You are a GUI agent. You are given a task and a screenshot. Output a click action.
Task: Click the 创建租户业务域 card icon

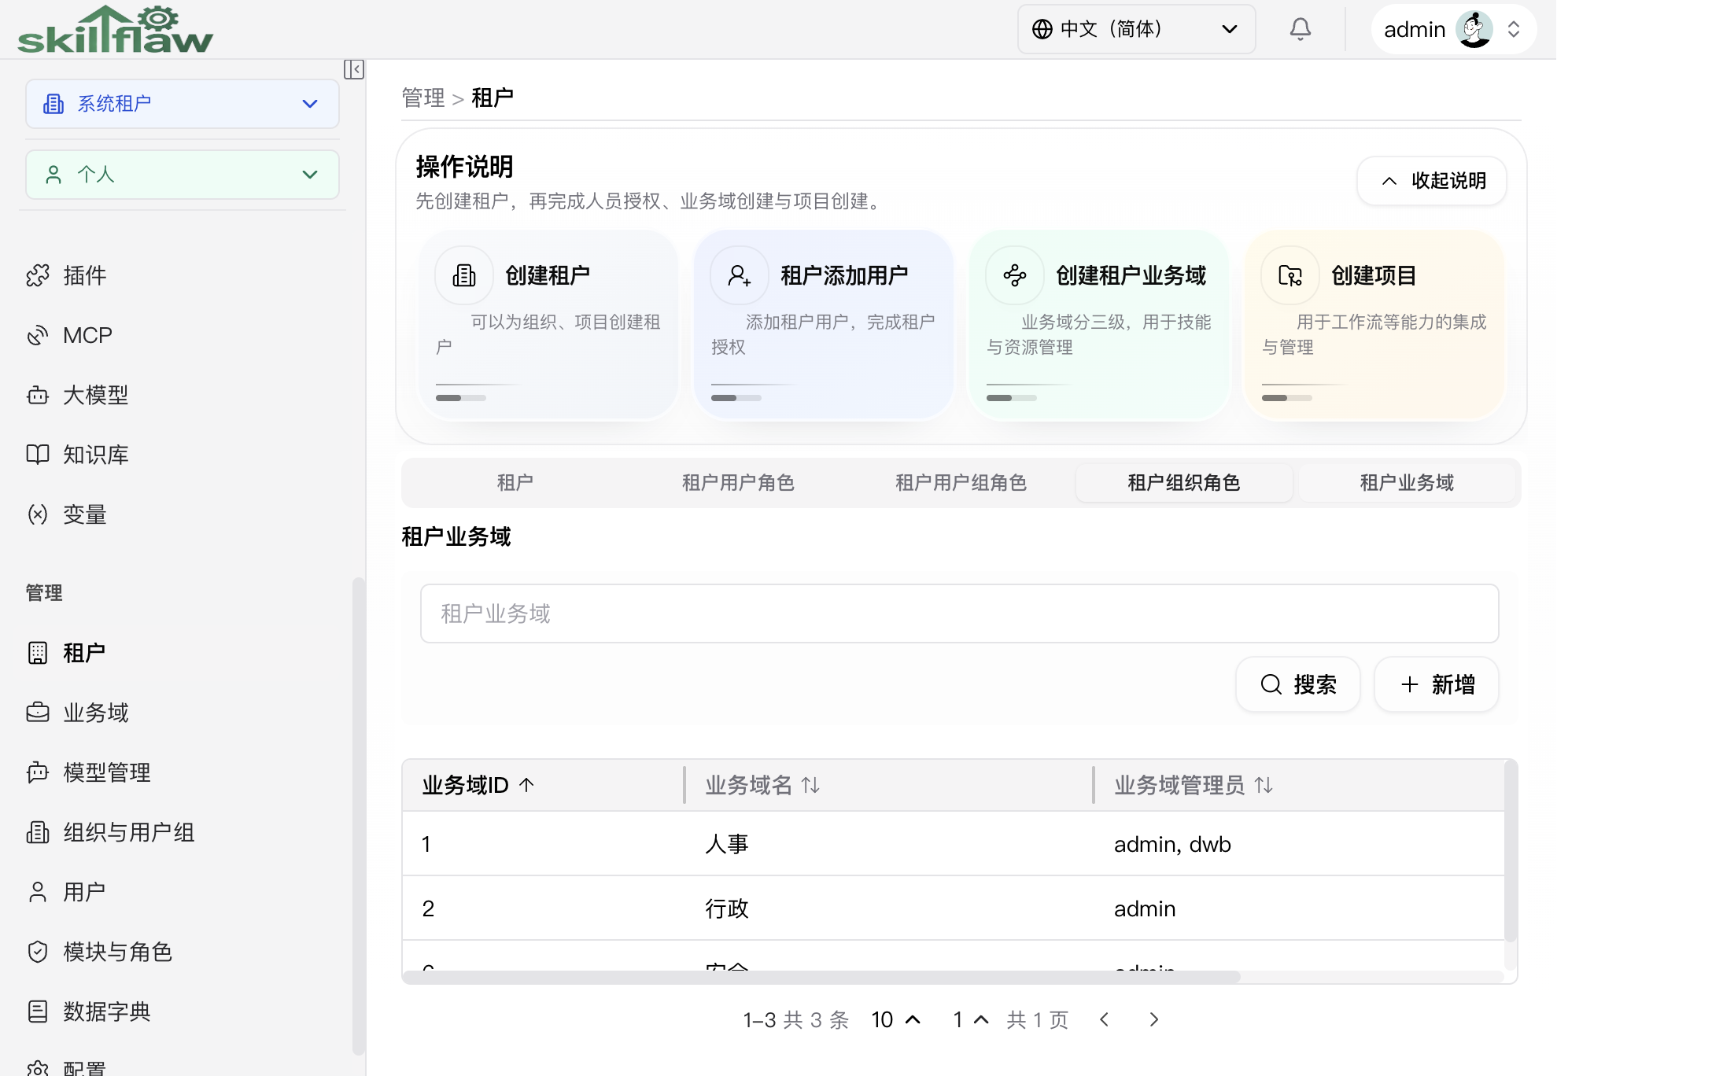click(1015, 275)
